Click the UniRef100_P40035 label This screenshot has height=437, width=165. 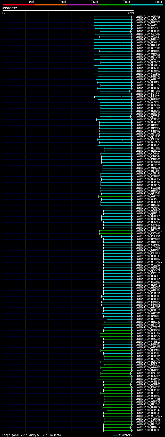coord(148,387)
